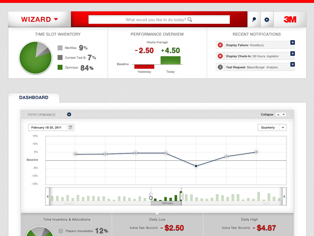314x236 pixels.
Task: Click info icon on Test Request notification
Action: tap(220, 67)
